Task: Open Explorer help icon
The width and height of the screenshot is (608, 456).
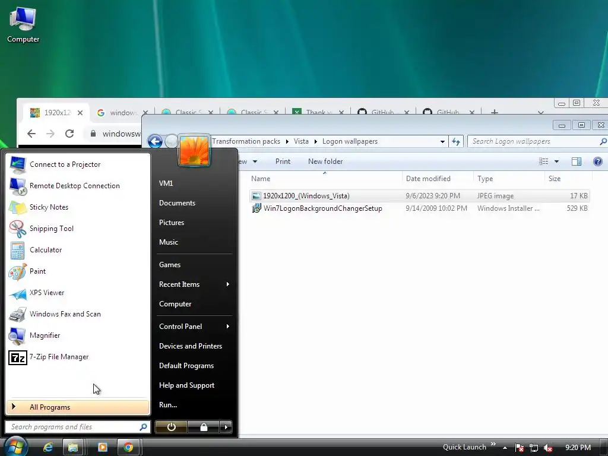Action: pyautogui.click(x=597, y=161)
